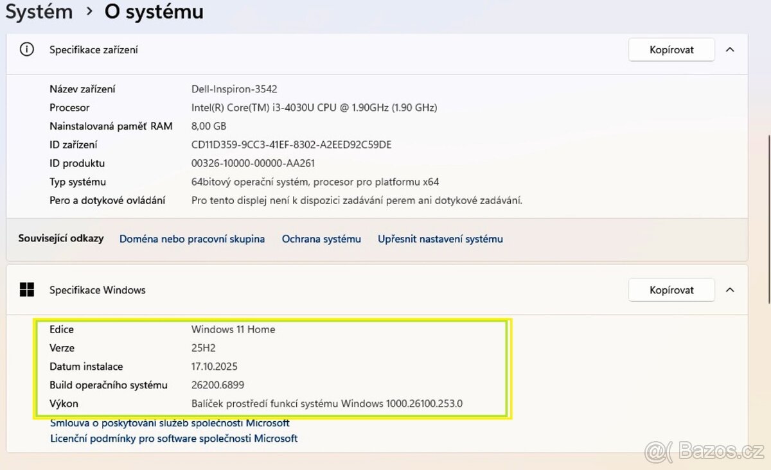
Task: Click the O systému page title
Action: point(154,12)
